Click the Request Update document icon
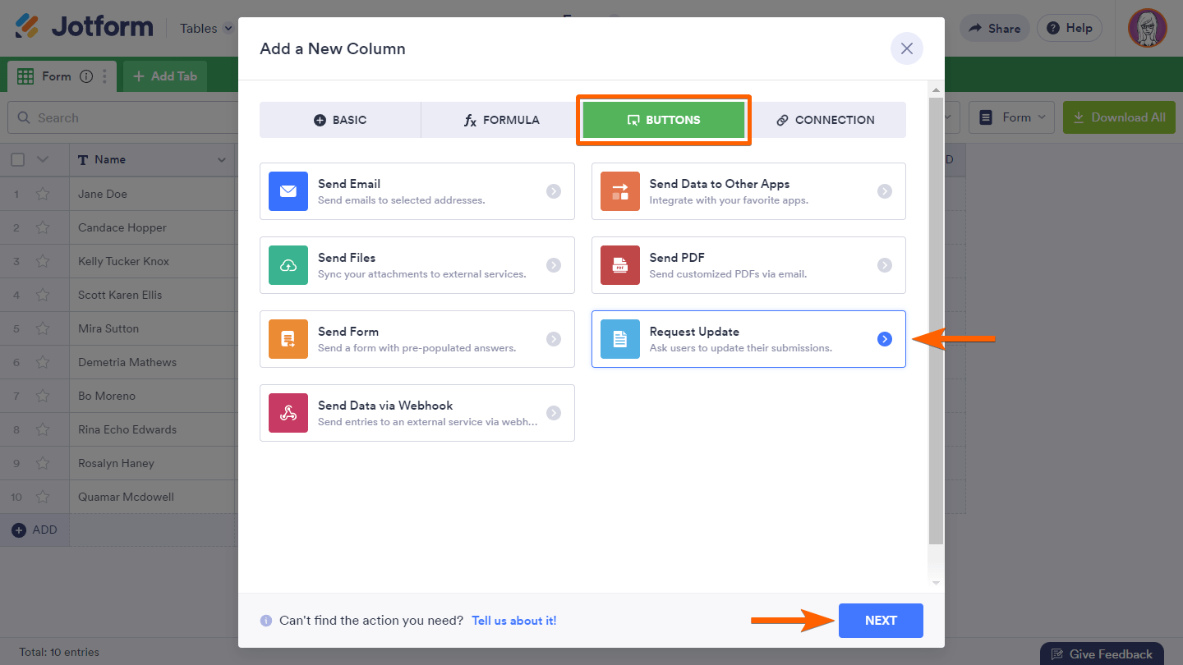The width and height of the screenshot is (1183, 665). (620, 339)
